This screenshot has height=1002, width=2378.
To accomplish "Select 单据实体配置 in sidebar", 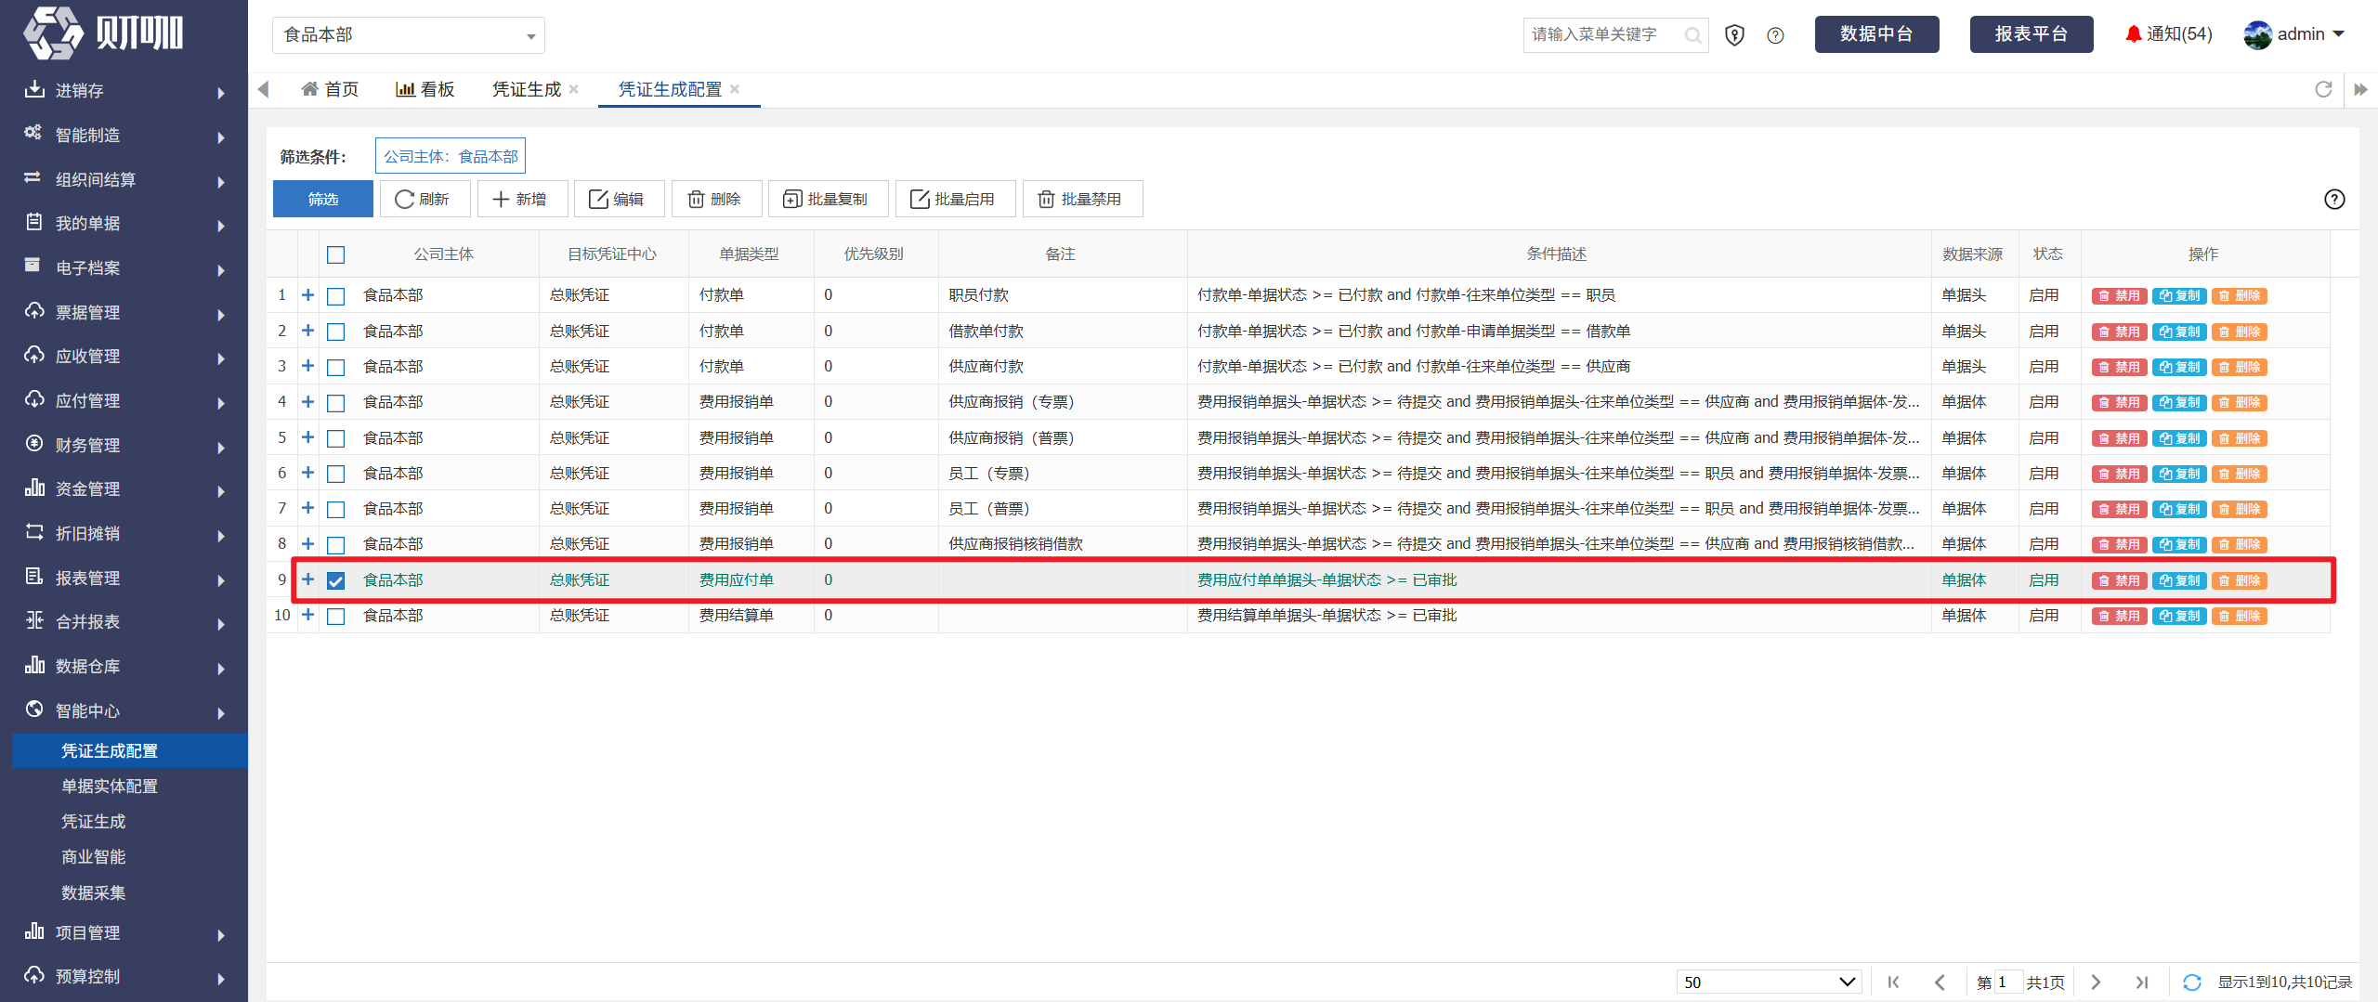I will [x=110, y=787].
